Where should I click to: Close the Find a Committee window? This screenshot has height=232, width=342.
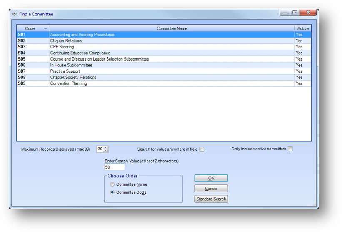(308, 13)
